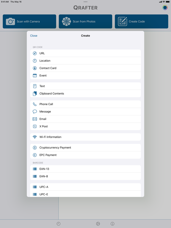Click the compass icon beside URL
The image size is (171, 228).
click(35, 53)
